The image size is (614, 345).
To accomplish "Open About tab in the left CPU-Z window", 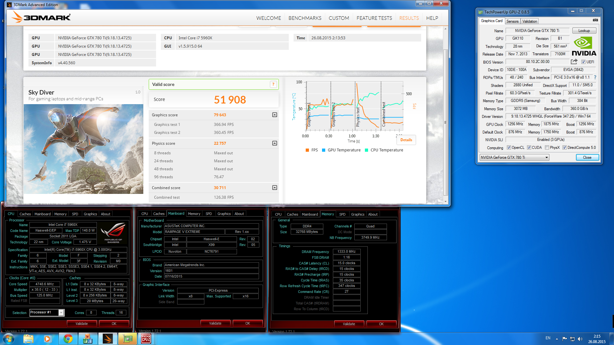I will tap(106, 214).
